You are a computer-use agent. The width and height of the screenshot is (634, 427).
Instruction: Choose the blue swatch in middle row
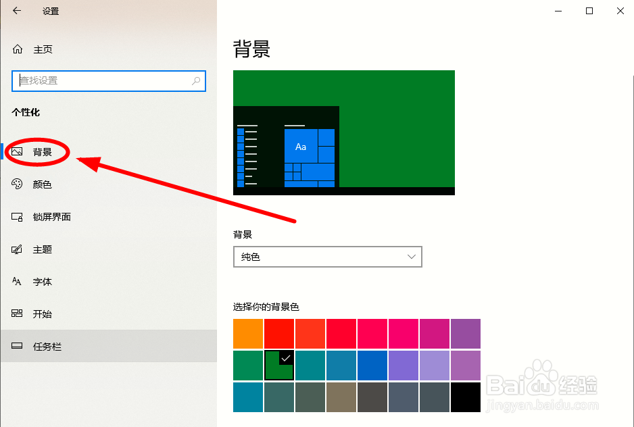click(372, 365)
